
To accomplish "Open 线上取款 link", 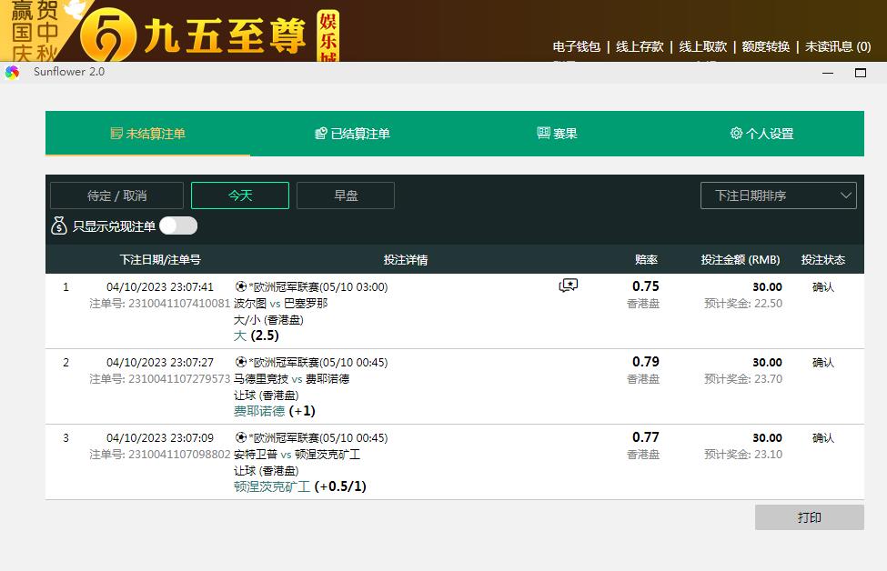I will tap(703, 46).
